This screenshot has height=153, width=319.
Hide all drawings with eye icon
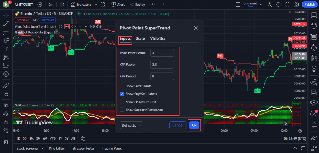6,130
